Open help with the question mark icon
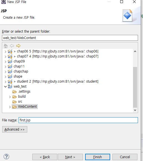This screenshot has width=143, height=161. pos(6,157)
